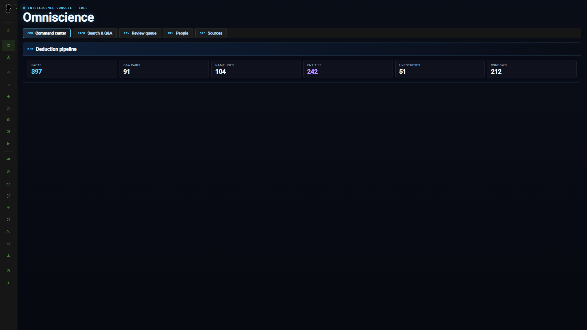587x330 pixels.
Task: Click the Name Uses 104 card
Action: (256, 69)
